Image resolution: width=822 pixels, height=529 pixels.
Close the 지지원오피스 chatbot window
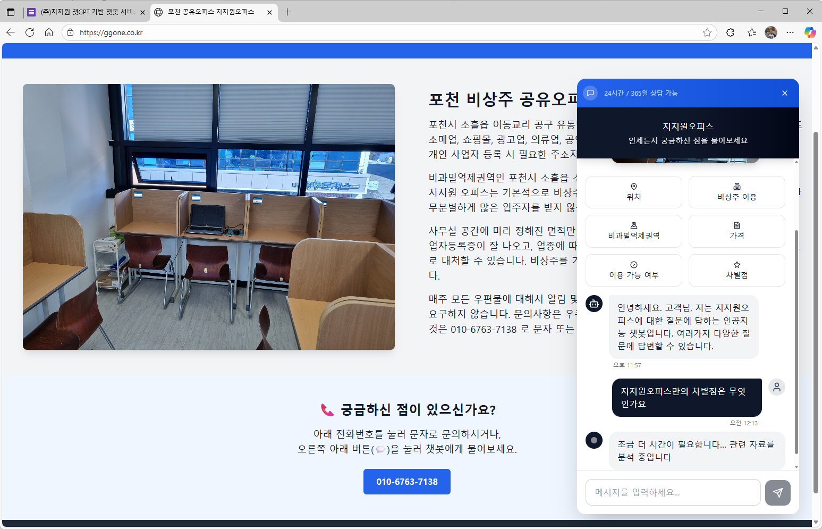coord(784,93)
